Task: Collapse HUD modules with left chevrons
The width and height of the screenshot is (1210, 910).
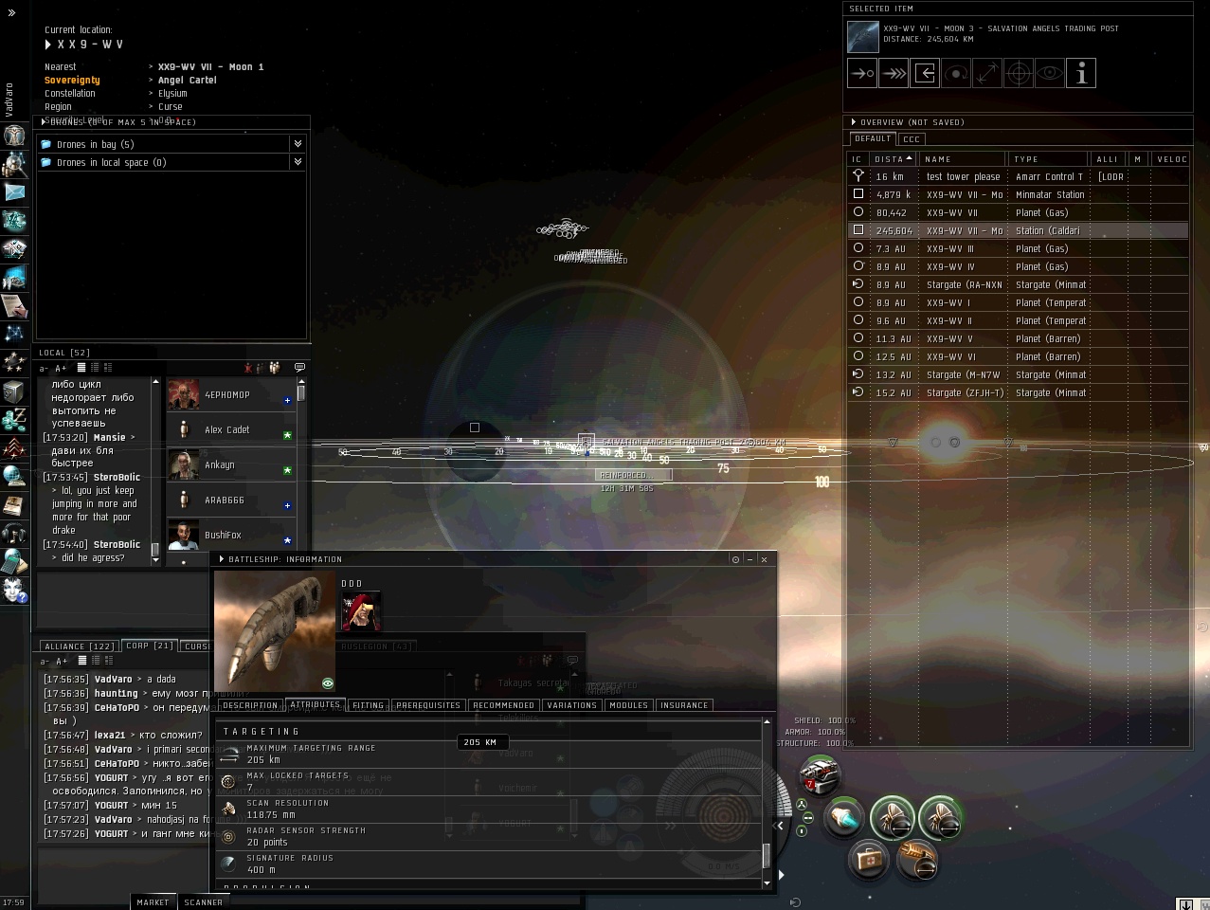Action: coord(780,826)
